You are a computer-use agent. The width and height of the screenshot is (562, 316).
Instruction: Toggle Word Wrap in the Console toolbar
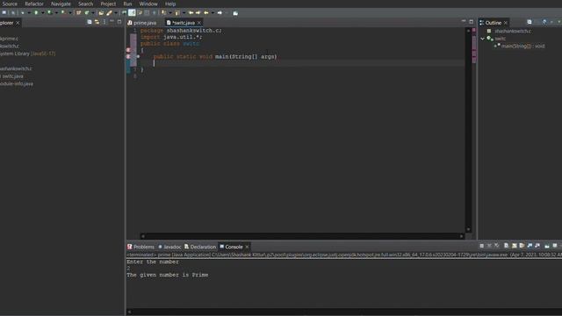tap(522, 246)
